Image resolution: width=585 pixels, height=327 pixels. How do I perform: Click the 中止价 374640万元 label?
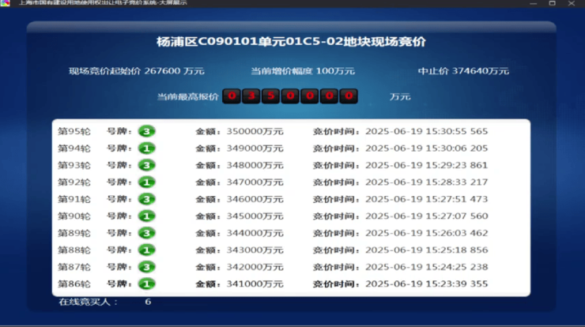click(463, 71)
